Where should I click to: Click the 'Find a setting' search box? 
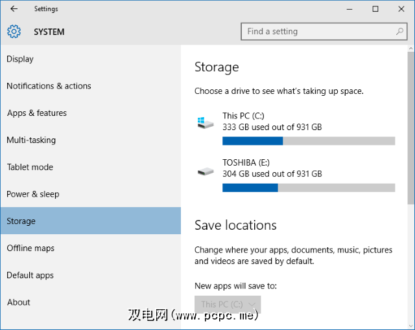click(318, 31)
